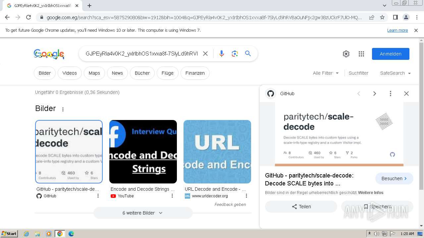
Task: Click the Google search input field
Action: coord(142,54)
